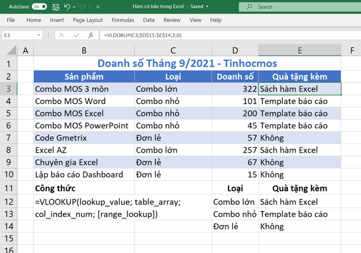Switch to the Data tab
This screenshot has height=253, width=361.
(x=149, y=20)
